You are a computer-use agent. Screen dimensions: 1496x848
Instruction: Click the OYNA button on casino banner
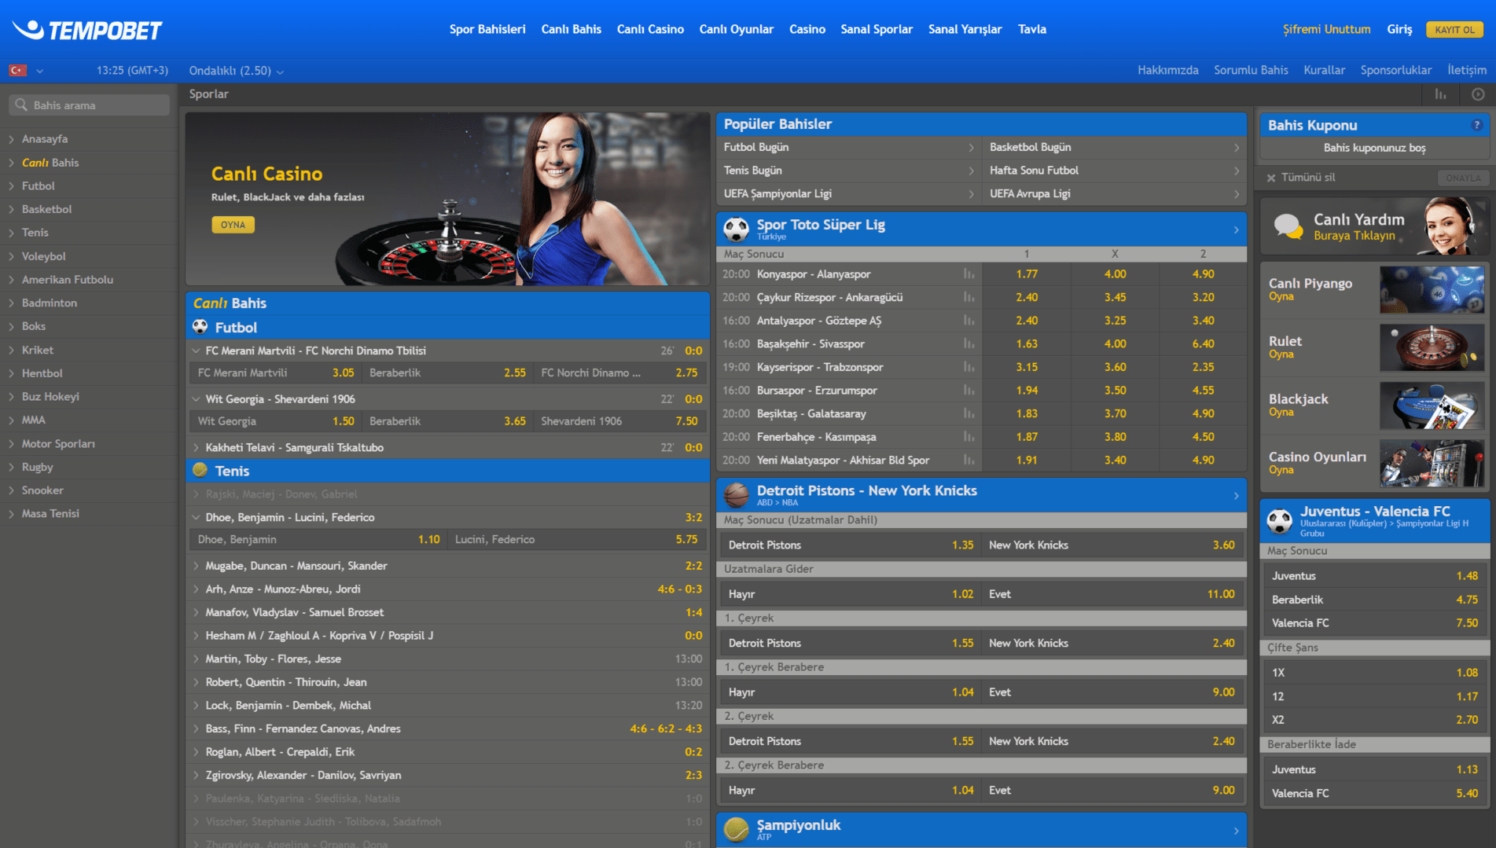pyautogui.click(x=233, y=225)
